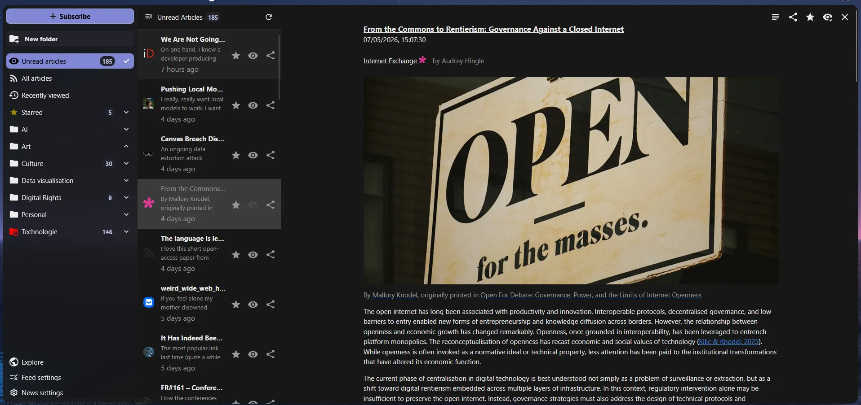Collapse the article list panel icon

pyautogui.click(x=148, y=17)
